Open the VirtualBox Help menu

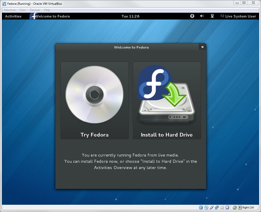tap(47, 10)
